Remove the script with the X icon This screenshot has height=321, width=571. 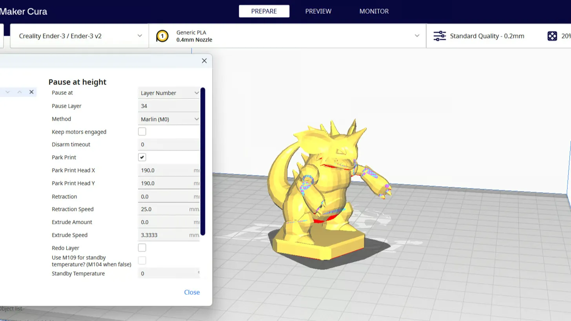31,92
